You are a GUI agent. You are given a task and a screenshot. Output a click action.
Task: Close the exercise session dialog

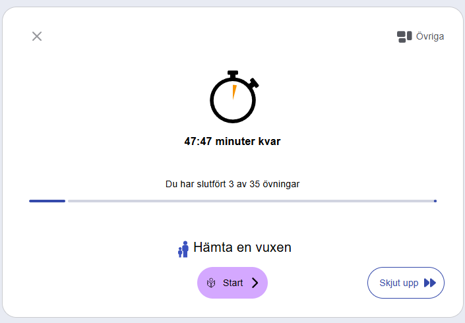[x=37, y=36]
